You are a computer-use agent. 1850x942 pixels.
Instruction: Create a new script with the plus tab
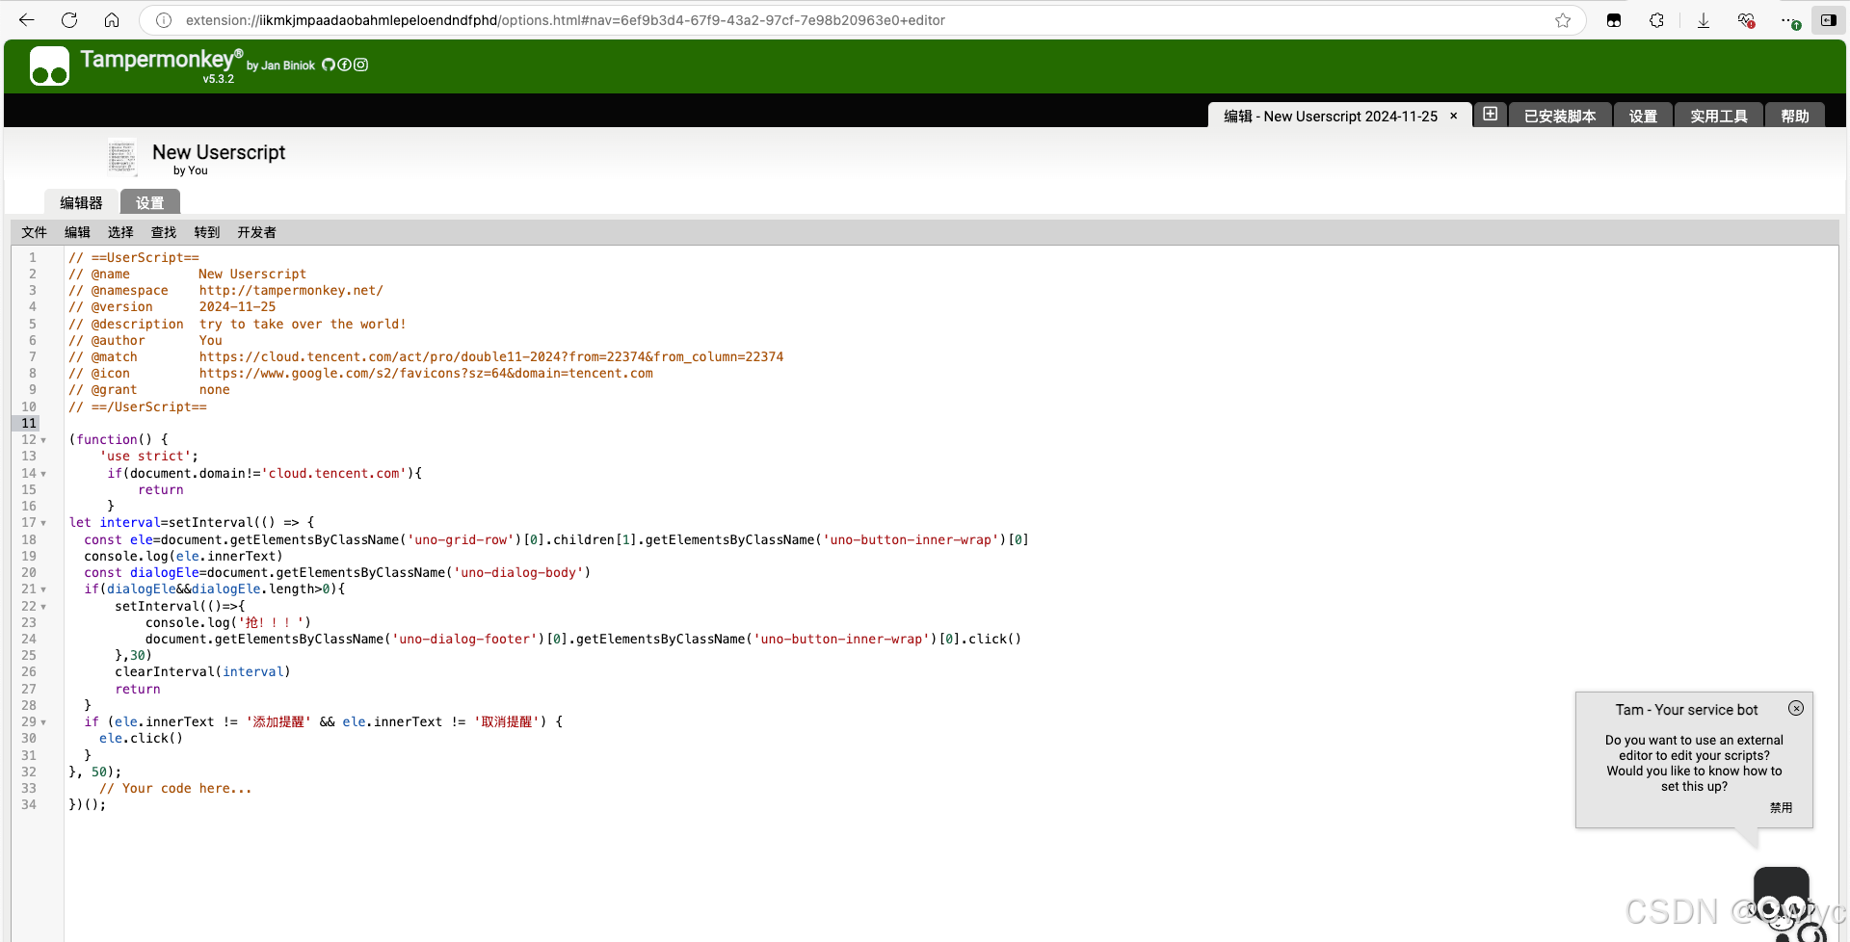click(1491, 115)
